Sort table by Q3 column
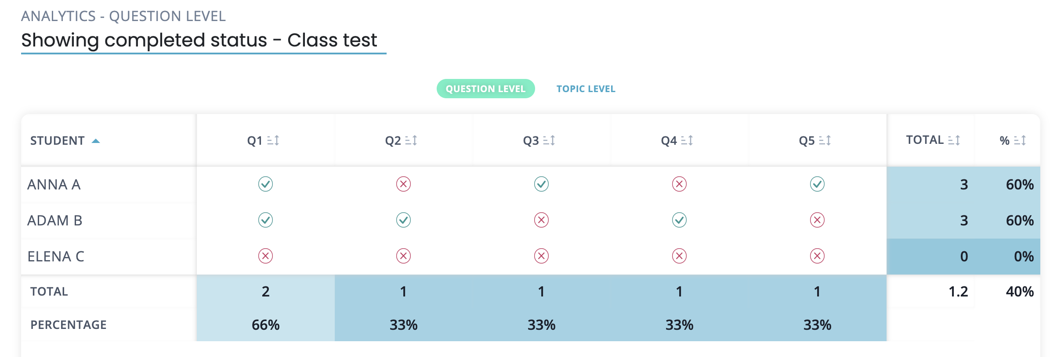This screenshot has height=357, width=1057. [x=549, y=141]
